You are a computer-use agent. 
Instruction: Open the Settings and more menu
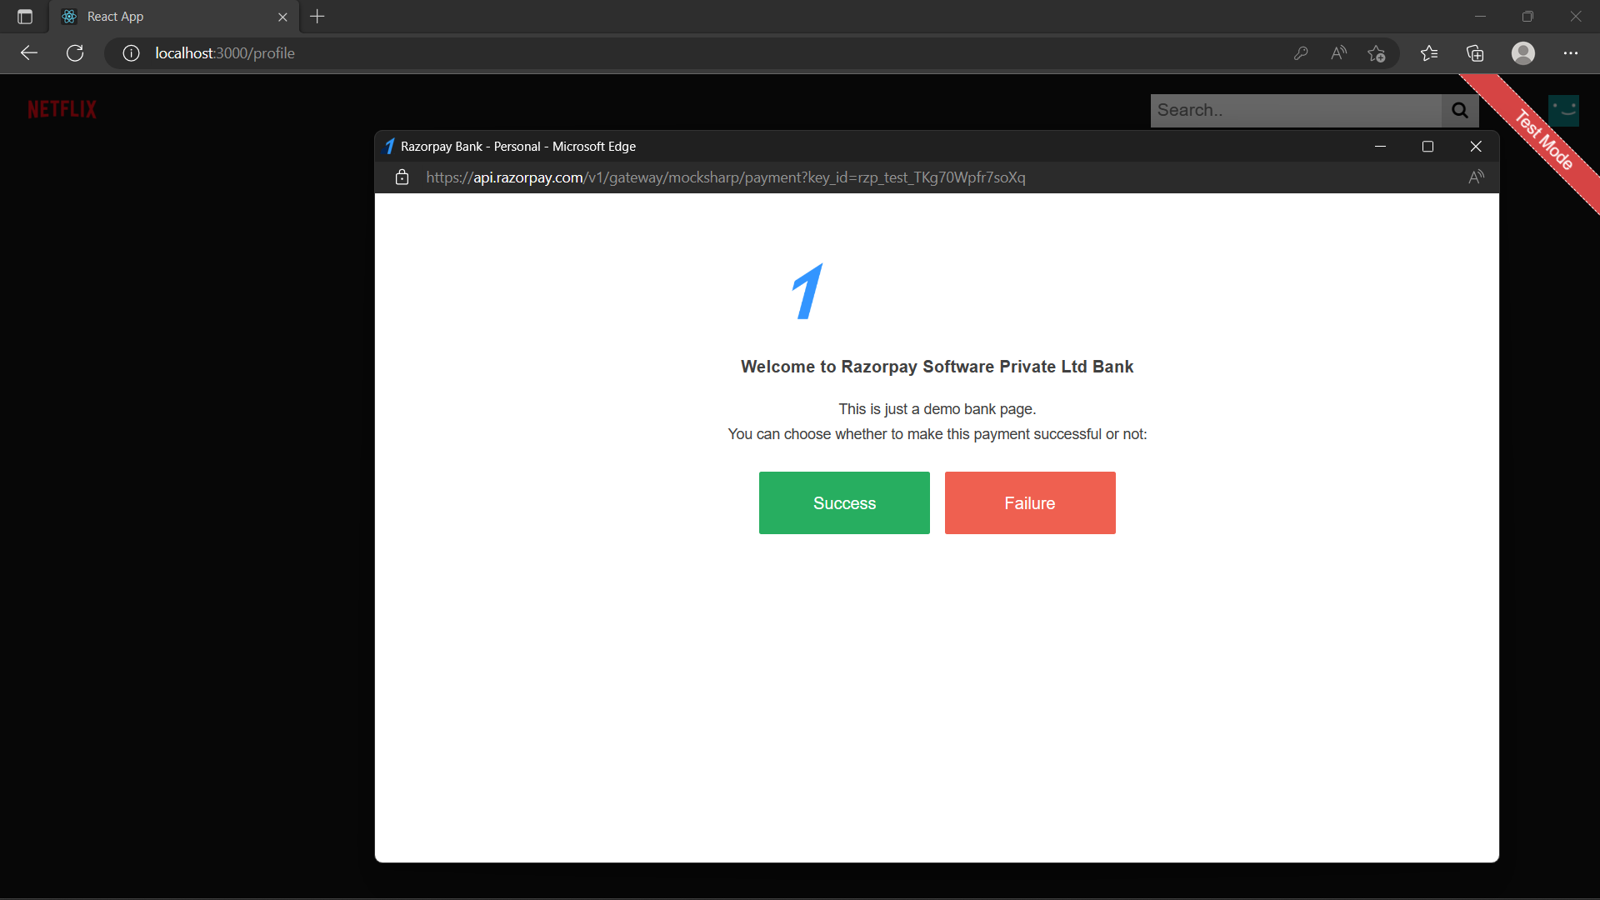(x=1572, y=52)
